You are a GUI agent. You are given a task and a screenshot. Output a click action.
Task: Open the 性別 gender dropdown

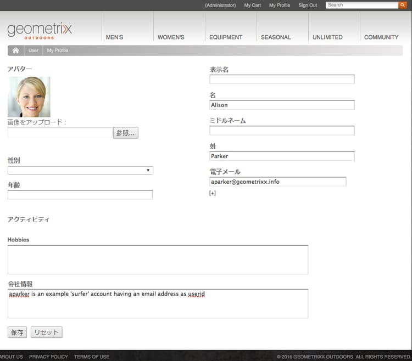pos(80,171)
